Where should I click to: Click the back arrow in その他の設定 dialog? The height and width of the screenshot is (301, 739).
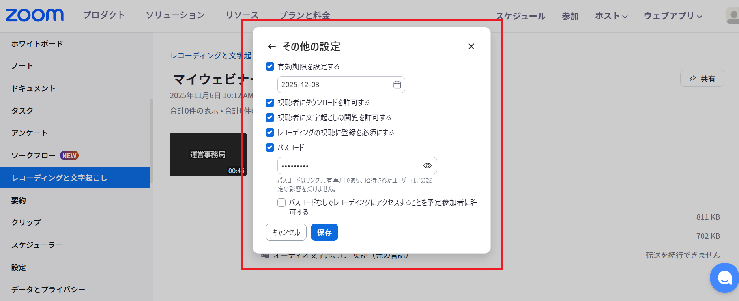271,47
